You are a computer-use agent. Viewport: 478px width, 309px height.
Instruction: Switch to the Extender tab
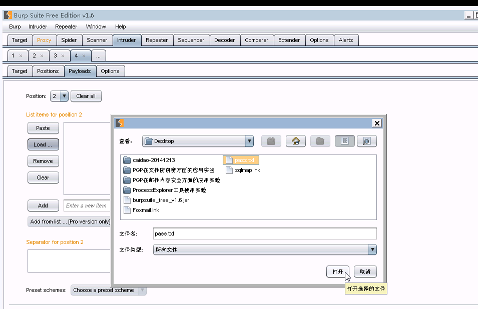tap(289, 40)
